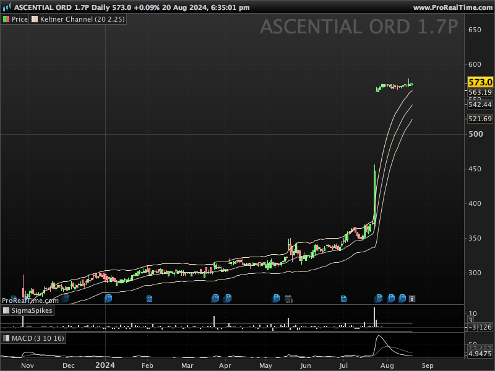The width and height of the screenshot is (495, 371).
Task: Click the Nov label on time axis
Action: (27, 365)
